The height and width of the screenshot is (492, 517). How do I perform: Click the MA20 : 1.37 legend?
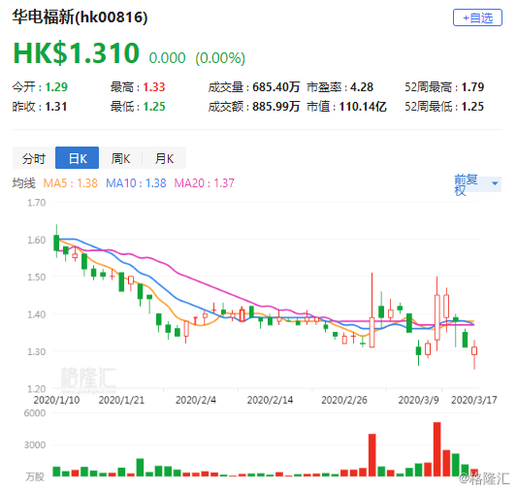tap(204, 183)
